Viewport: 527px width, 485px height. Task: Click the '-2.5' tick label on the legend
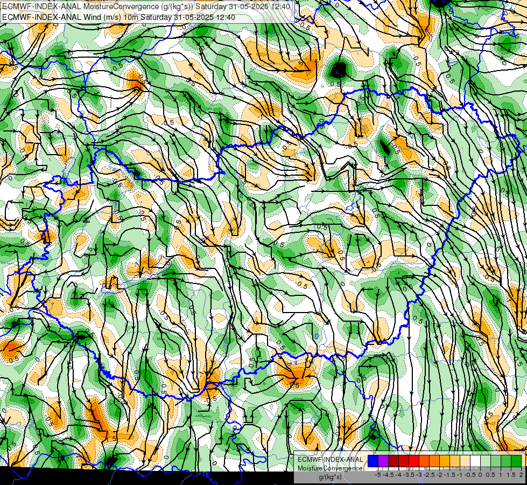[x=429, y=475]
